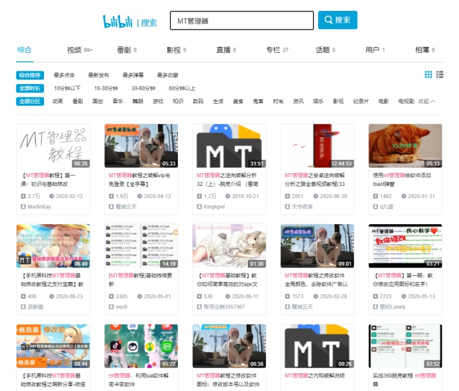Screen dimensions: 459x391
Task: Select 全部时长 duration filter
Action: 30,89
